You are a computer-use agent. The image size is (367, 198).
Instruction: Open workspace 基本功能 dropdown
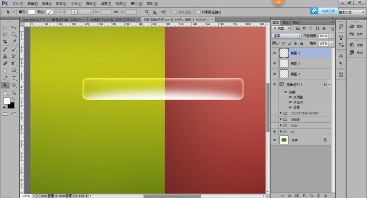point(351,12)
